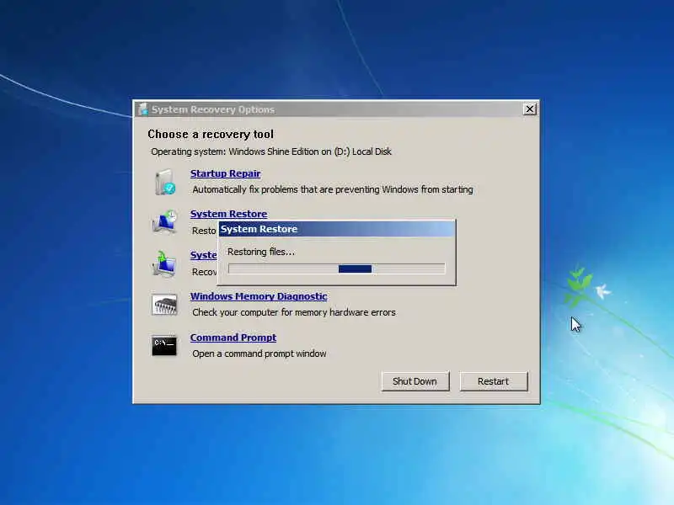This screenshot has height=505, width=674.
Task: Click the 'Restoring files...' status text
Action: 261,252
